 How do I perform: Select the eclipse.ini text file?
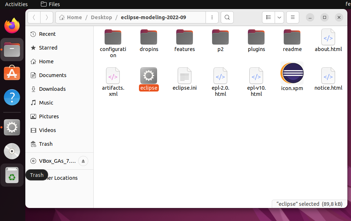pyautogui.click(x=185, y=76)
